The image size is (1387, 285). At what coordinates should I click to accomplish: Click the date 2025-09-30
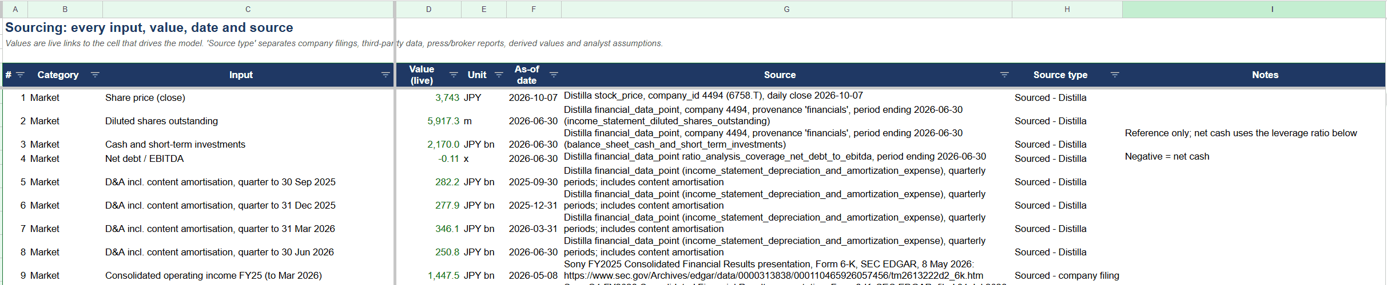tap(533, 182)
